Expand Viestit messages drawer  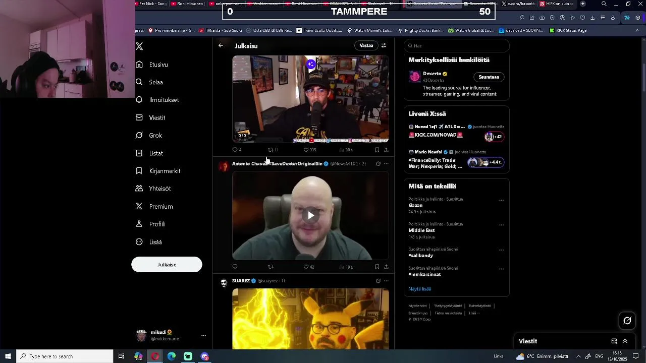click(x=625, y=341)
